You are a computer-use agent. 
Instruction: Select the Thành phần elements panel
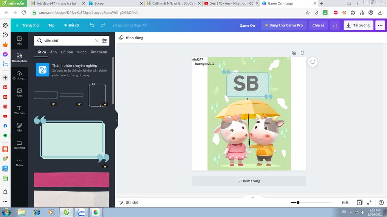(19, 58)
